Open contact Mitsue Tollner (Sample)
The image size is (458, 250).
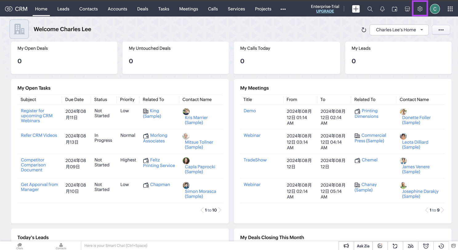199,145
